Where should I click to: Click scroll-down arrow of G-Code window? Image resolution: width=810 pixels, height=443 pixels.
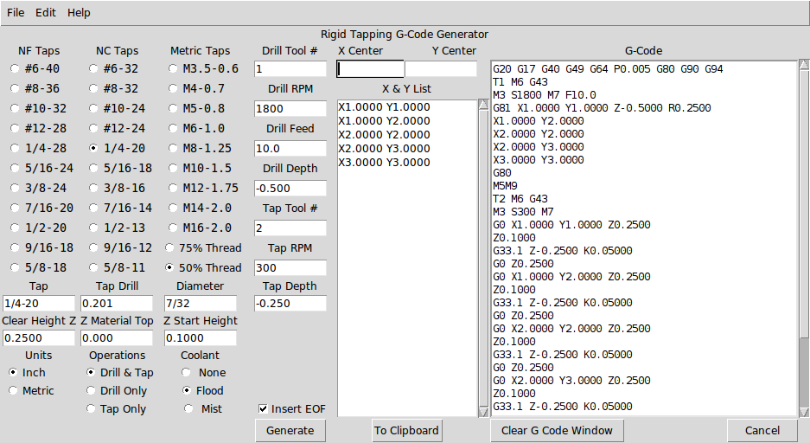[x=804, y=412]
